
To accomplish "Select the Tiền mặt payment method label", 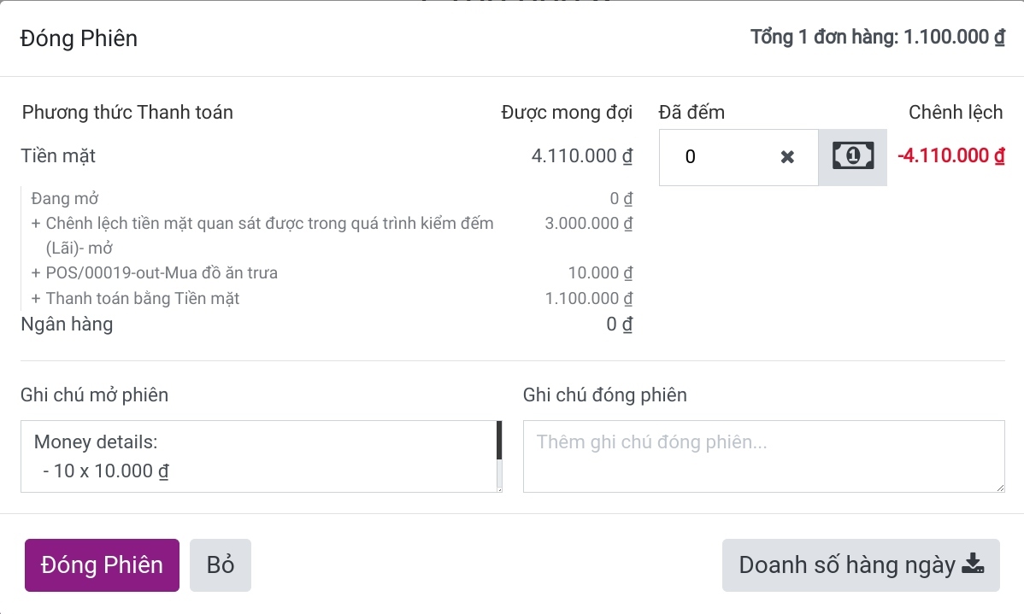I will pyautogui.click(x=58, y=156).
